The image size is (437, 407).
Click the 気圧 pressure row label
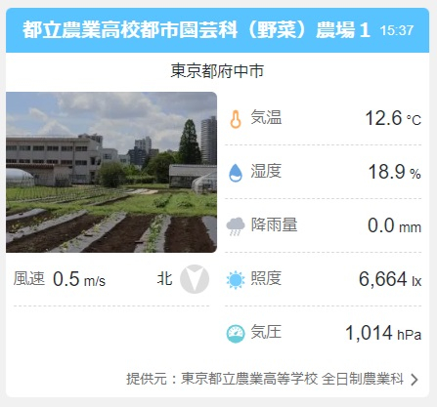tap(266, 333)
